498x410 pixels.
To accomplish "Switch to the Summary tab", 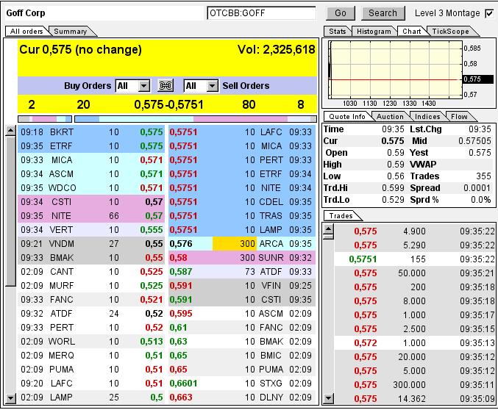I will click(x=70, y=31).
